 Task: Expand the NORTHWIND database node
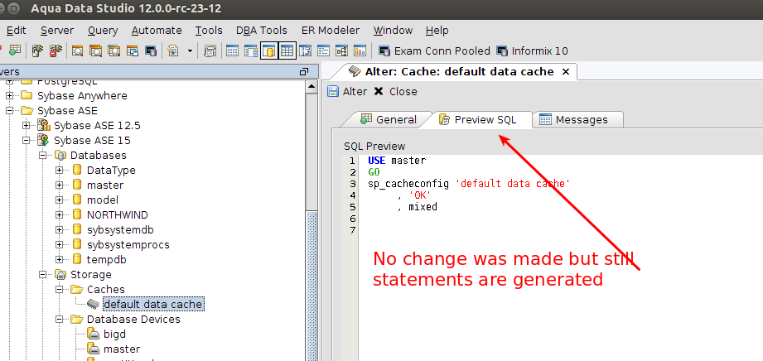tap(59, 214)
